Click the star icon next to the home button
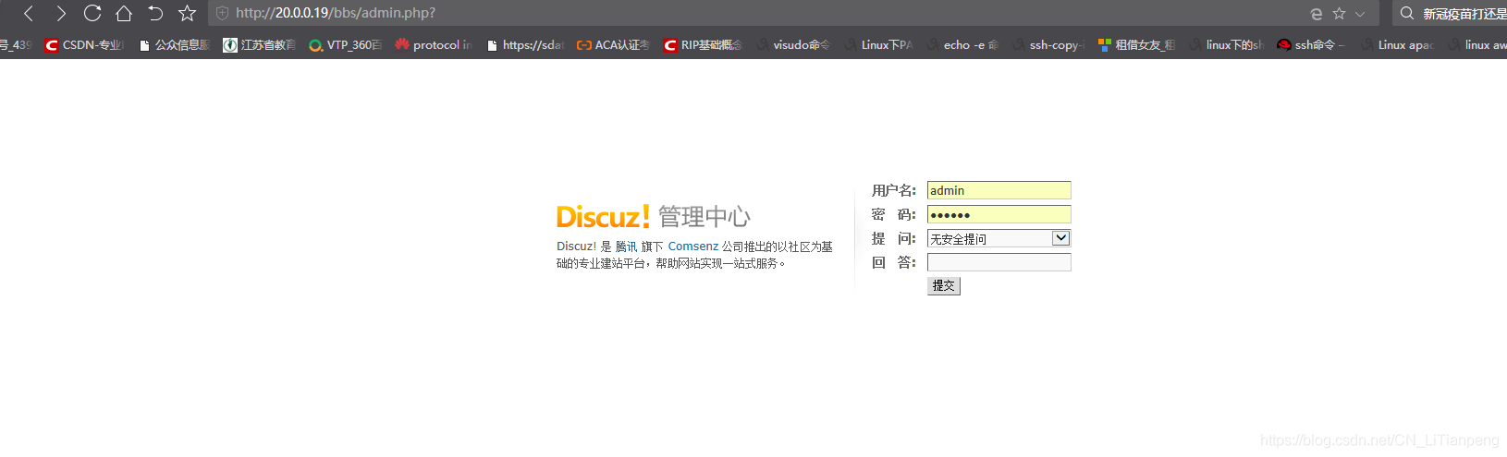Viewport: 1507px width, 457px height. click(187, 13)
